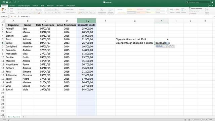Open the Inserisci ribbon tab
Viewport: 215px width, 121px height.
[x=12, y=6]
